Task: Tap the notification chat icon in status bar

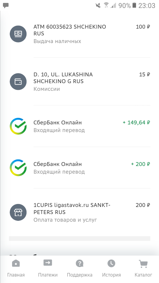Action: click(6, 6)
